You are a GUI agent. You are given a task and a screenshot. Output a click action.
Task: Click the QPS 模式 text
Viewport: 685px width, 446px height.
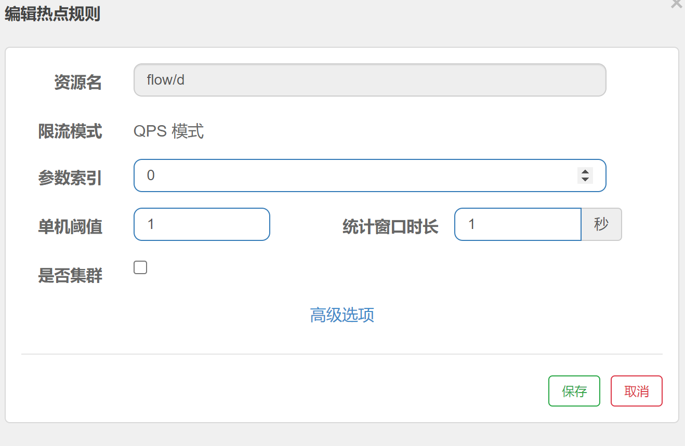tap(169, 131)
